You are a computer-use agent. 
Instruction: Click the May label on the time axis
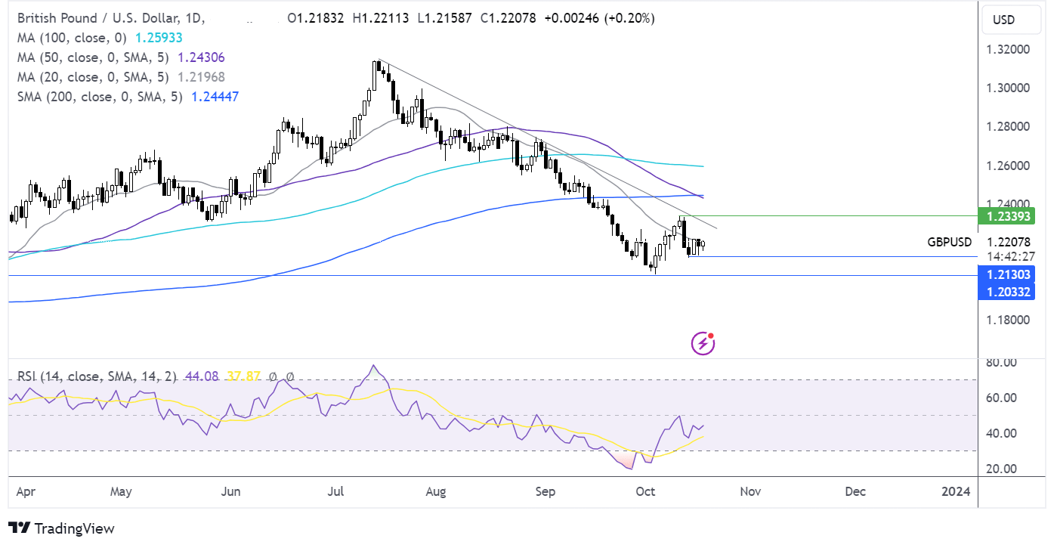click(x=121, y=491)
